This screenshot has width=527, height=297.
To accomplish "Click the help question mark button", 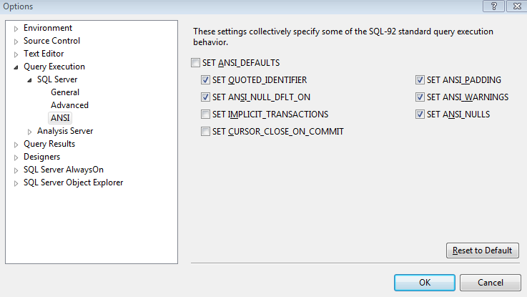I will [x=493, y=6].
